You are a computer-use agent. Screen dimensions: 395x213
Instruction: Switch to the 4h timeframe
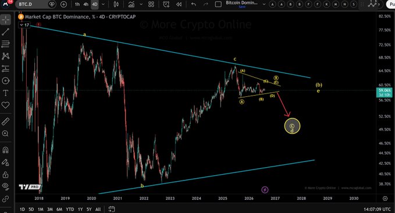[86, 4]
